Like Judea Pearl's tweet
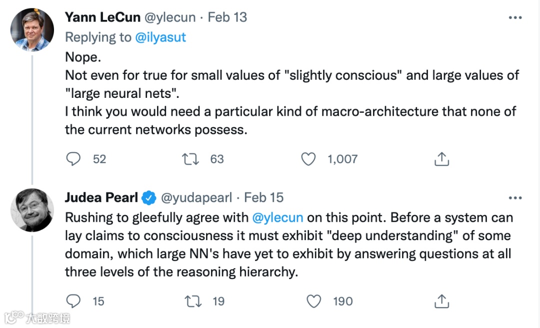Screen dimensions: 540x328 (x=313, y=301)
